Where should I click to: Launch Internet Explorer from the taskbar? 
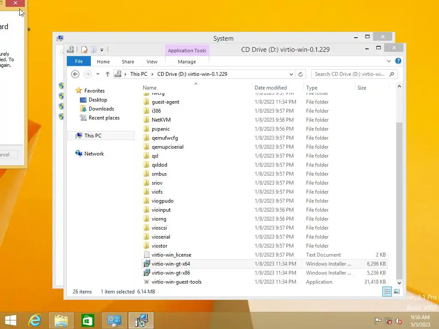35,320
